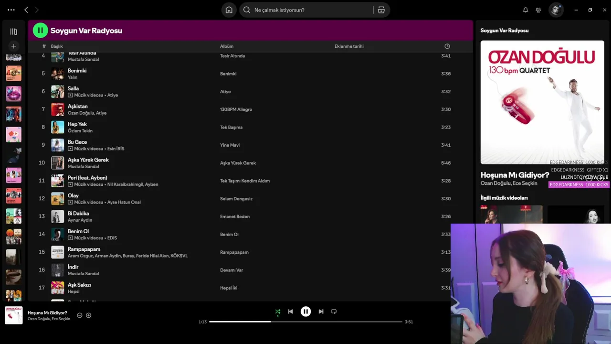Viewport: 611px width, 344px height.
Task: Skip to the next track
Action: pos(321,312)
